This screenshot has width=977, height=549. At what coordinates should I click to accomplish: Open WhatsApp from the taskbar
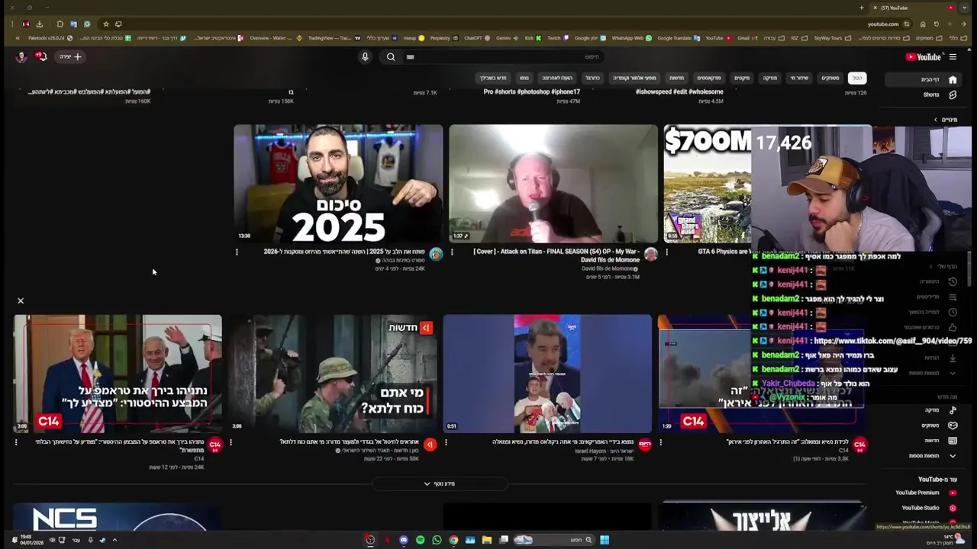click(437, 540)
